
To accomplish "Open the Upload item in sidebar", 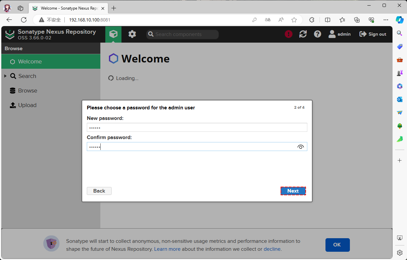I will (27, 105).
